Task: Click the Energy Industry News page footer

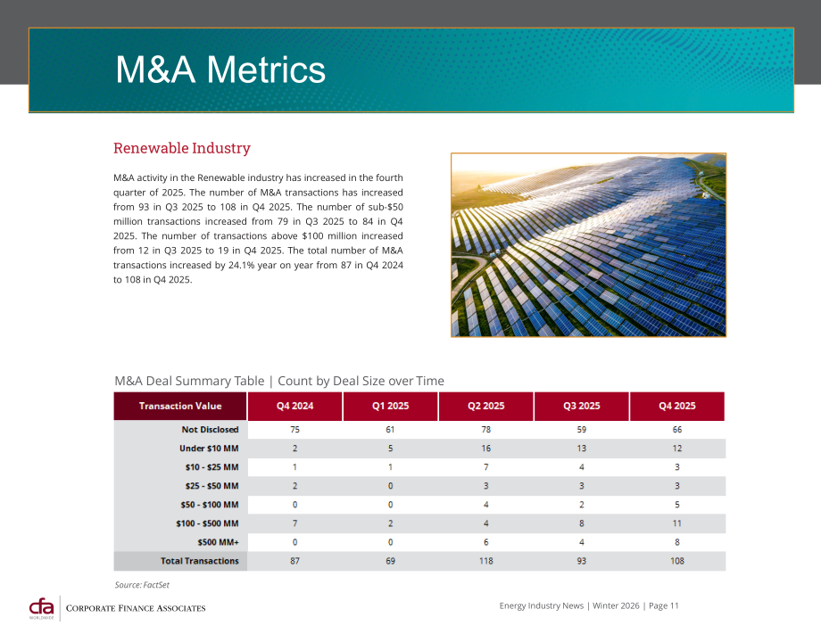Action: 589,605
